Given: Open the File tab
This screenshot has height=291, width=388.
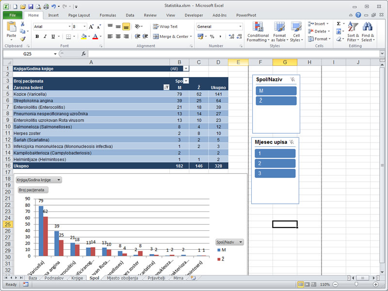Looking at the screenshot, I should (x=13, y=15).
